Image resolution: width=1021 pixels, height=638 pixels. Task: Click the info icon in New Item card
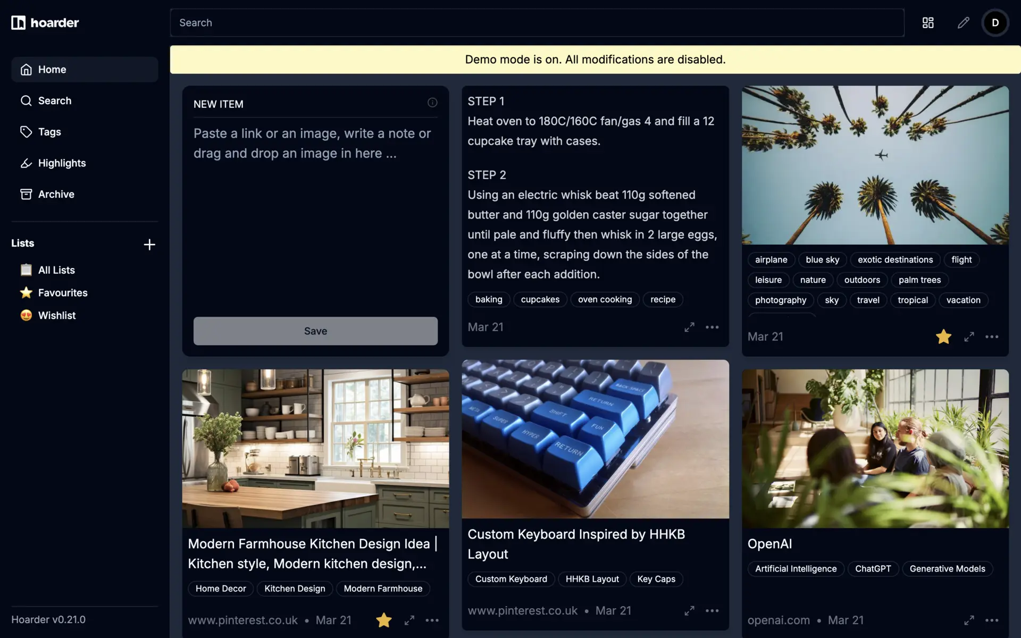pos(432,103)
